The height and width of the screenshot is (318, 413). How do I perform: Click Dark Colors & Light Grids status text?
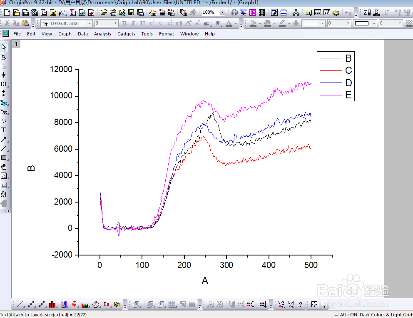(386, 315)
